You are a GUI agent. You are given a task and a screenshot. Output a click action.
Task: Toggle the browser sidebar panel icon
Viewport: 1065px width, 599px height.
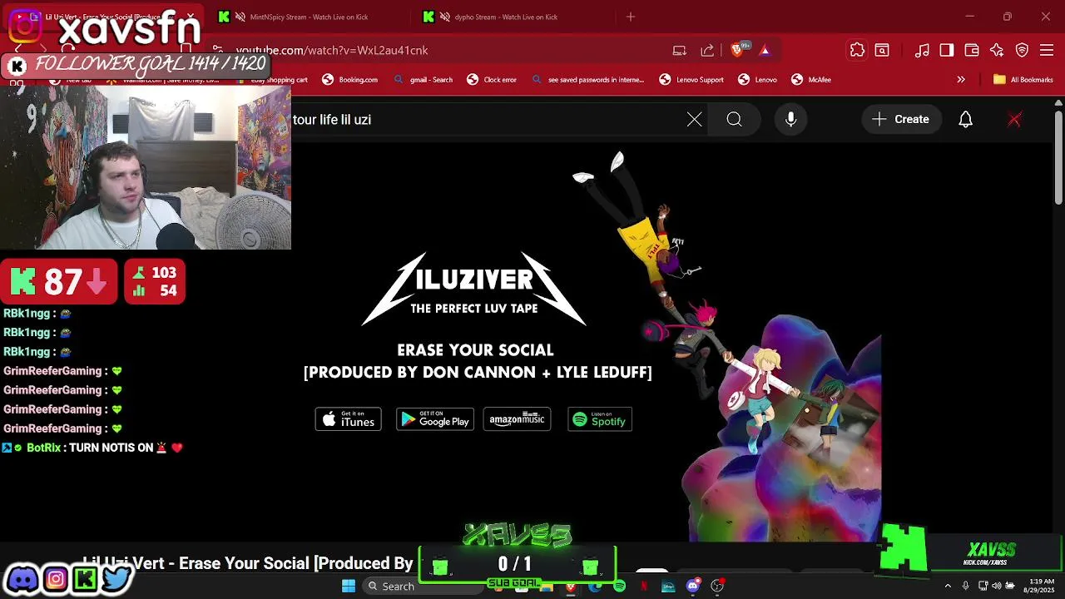click(947, 50)
